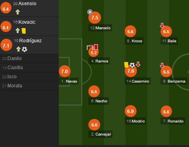Click the red substitution arrow above Bale
189x147 pixels.
pos(162,26)
